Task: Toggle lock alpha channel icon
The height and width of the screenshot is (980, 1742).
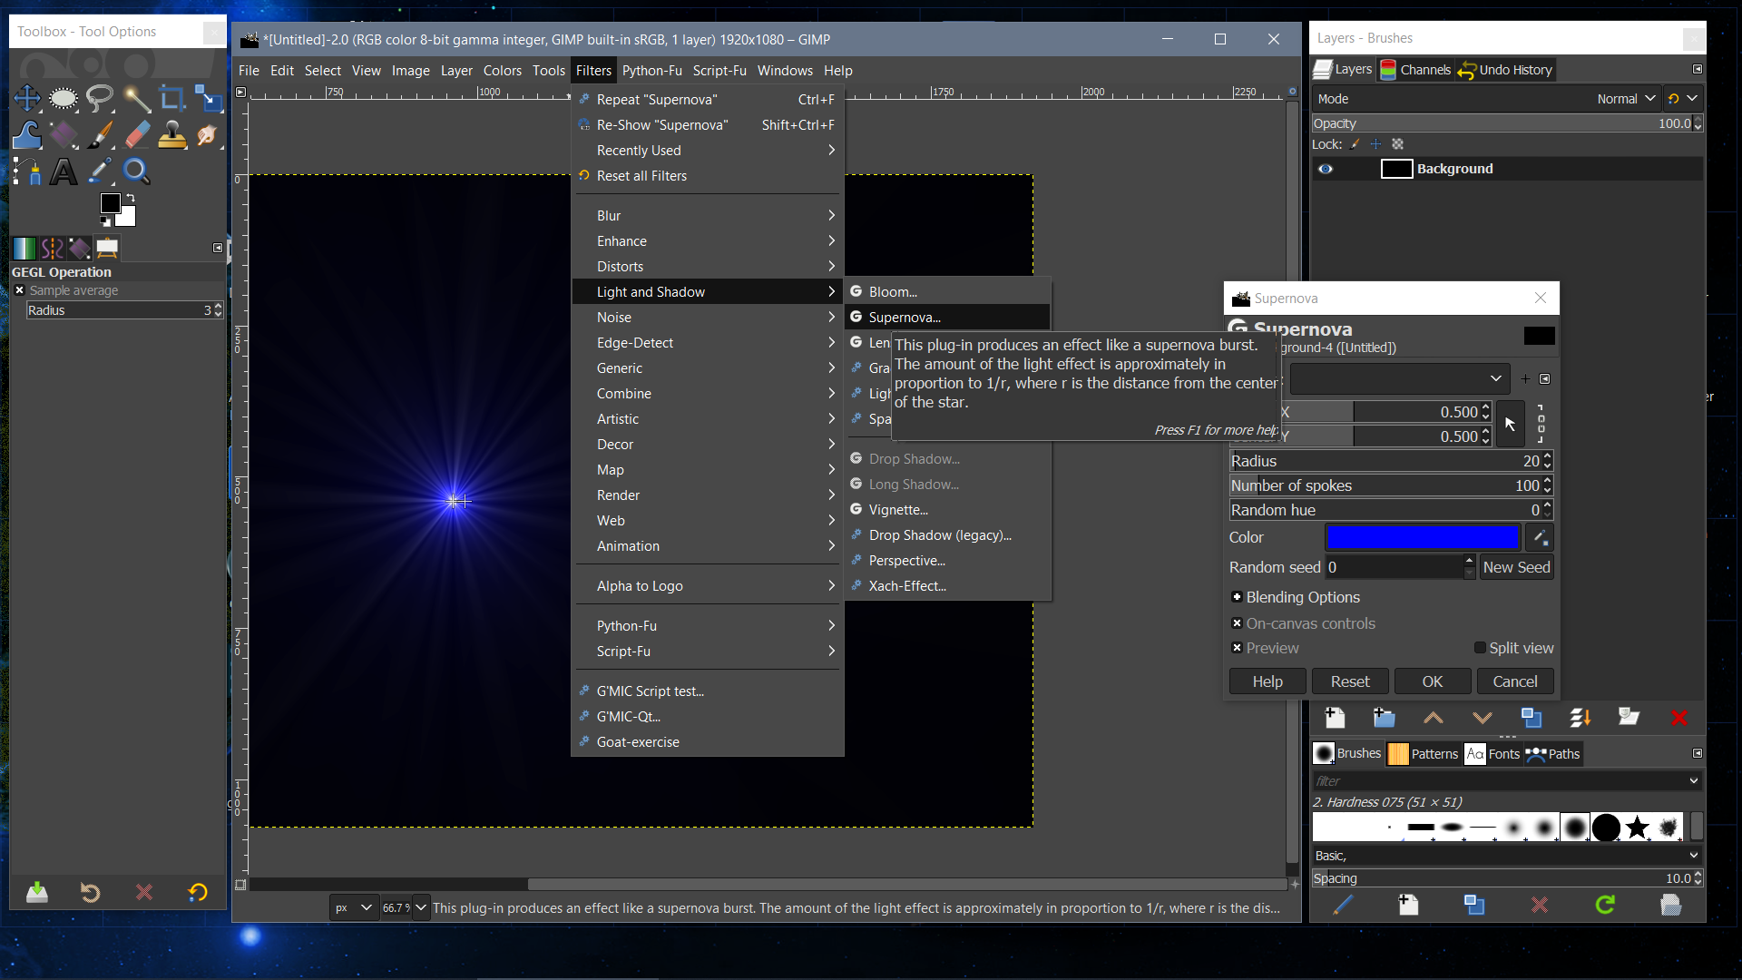Action: (x=1398, y=144)
